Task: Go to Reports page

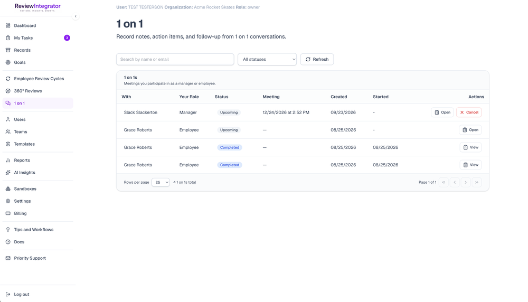Action: tap(37, 161)
